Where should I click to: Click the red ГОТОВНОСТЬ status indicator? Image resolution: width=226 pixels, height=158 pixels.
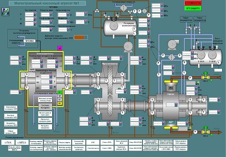[193, 3]
